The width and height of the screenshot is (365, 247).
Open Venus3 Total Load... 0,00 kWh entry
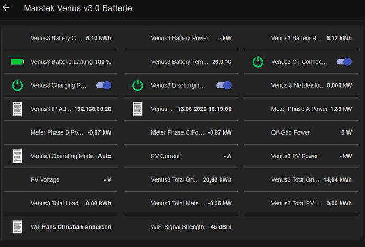click(61, 203)
